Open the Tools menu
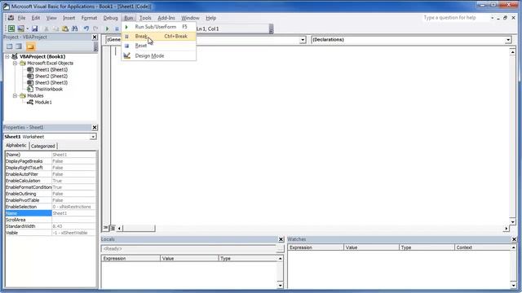 tap(145, 18)
